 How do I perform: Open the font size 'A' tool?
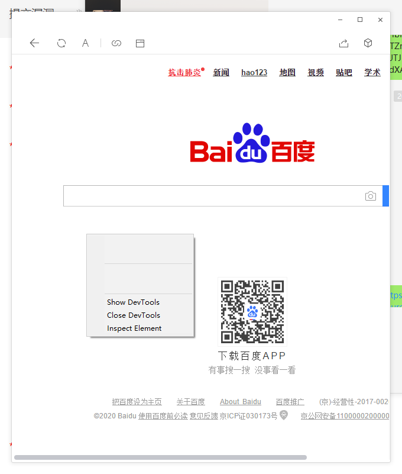[86, 43]
